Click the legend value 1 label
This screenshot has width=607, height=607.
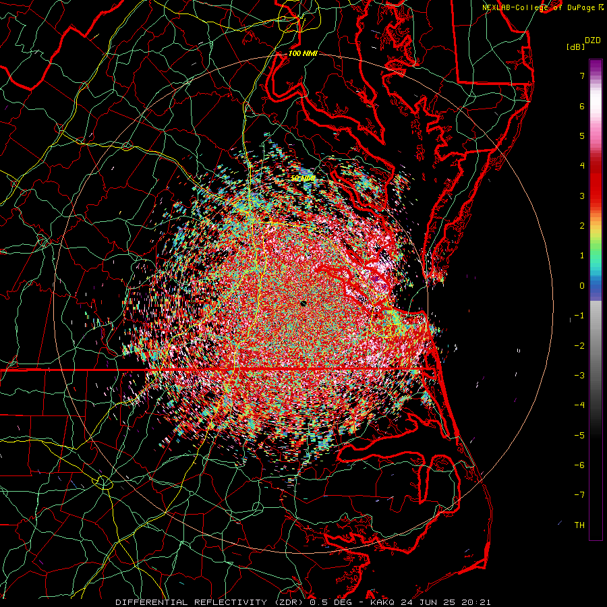582,256
